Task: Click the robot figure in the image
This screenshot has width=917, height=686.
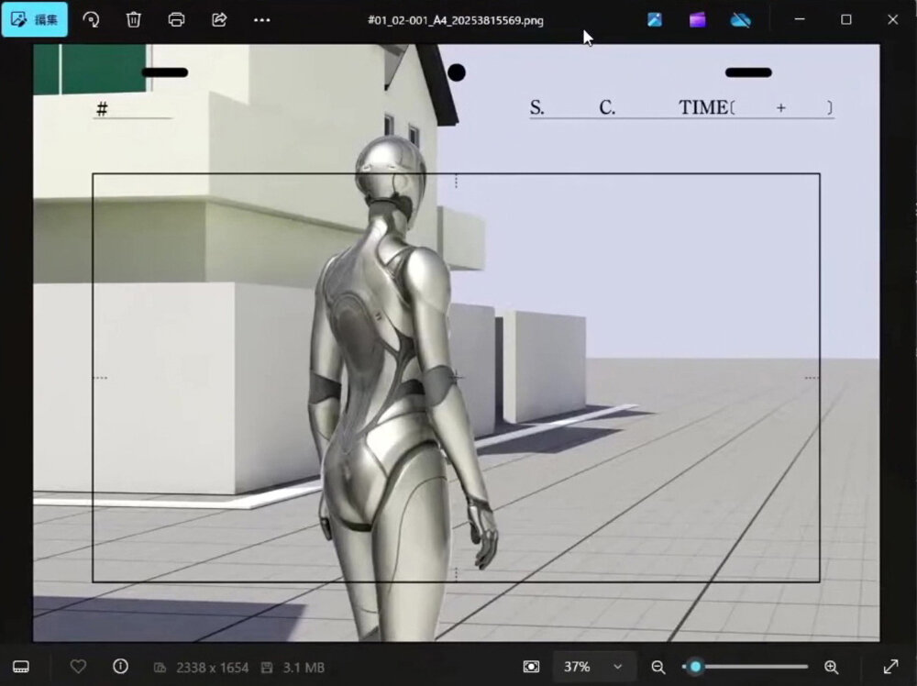Action: tap(394, 367)
